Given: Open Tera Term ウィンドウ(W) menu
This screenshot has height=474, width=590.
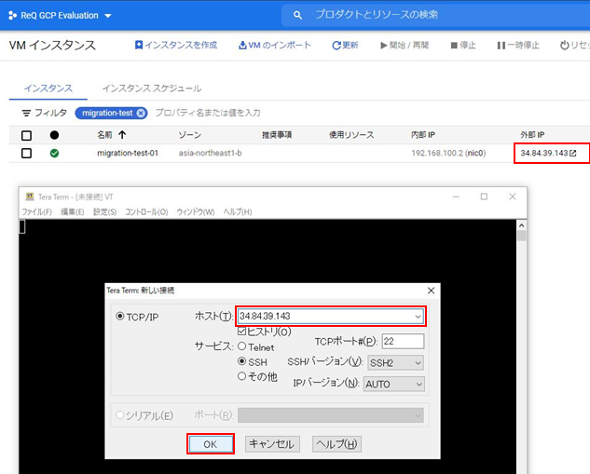Looking at the screenshot, I should pyautogui.click(x=196, y=212).
